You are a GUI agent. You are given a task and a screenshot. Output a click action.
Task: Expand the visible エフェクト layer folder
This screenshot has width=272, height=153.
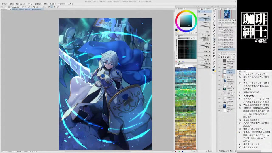pos(223,67)
